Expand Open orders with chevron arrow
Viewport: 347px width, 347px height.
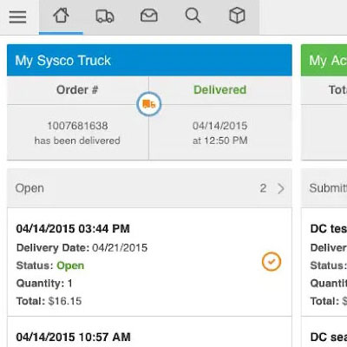tap(281, 188)
